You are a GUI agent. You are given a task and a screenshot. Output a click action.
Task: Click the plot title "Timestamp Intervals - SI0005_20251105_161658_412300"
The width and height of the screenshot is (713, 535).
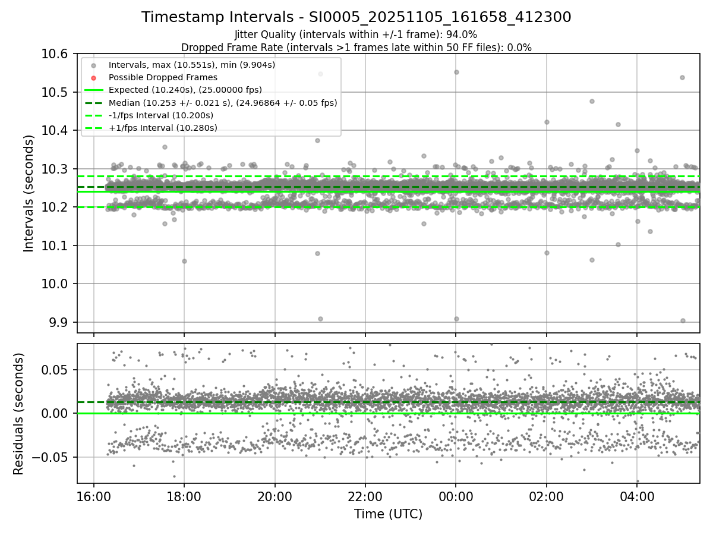(356, 17)
